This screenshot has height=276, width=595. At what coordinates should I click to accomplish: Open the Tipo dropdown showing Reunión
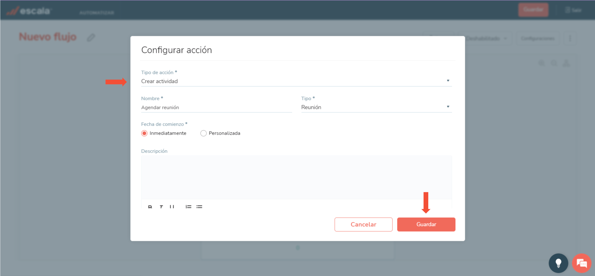[x=377, y=107]
